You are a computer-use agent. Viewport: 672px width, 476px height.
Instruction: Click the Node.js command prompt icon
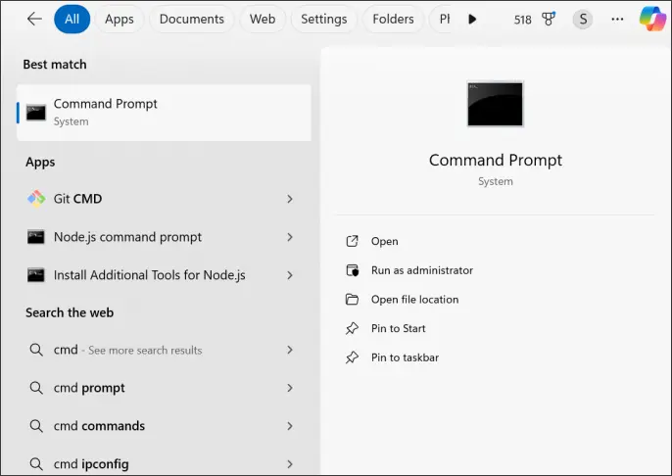click(x=36, y=237)
